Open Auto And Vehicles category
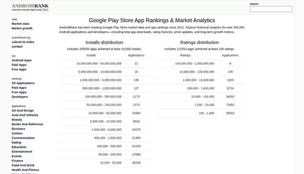This screenshot has height=174, width=304. [x=25, y=115]
